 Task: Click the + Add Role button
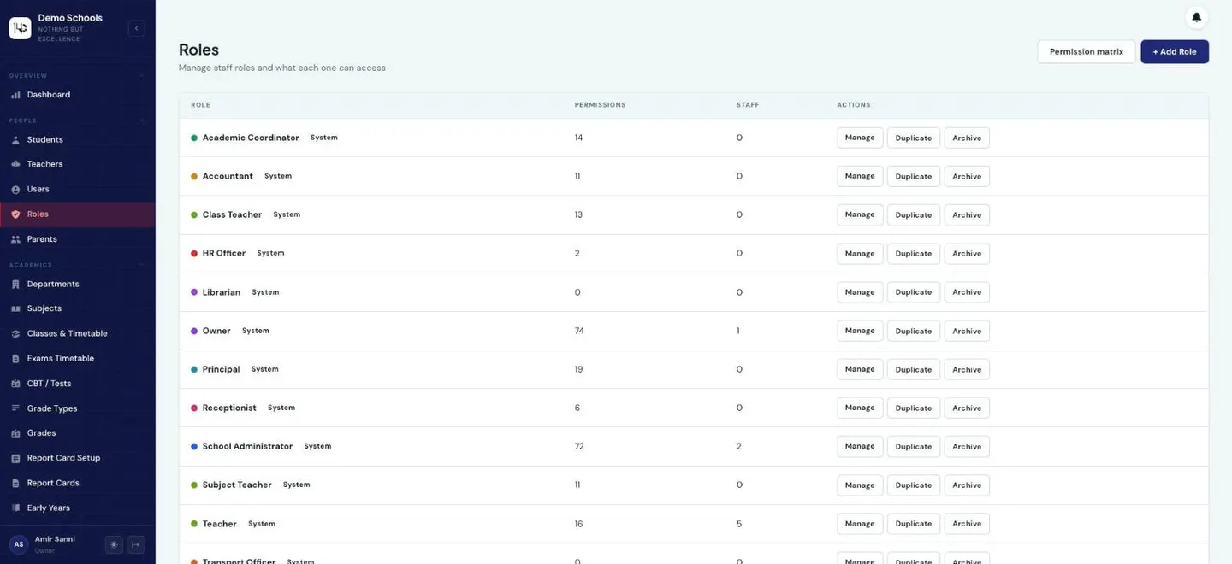coord(1175,51)
